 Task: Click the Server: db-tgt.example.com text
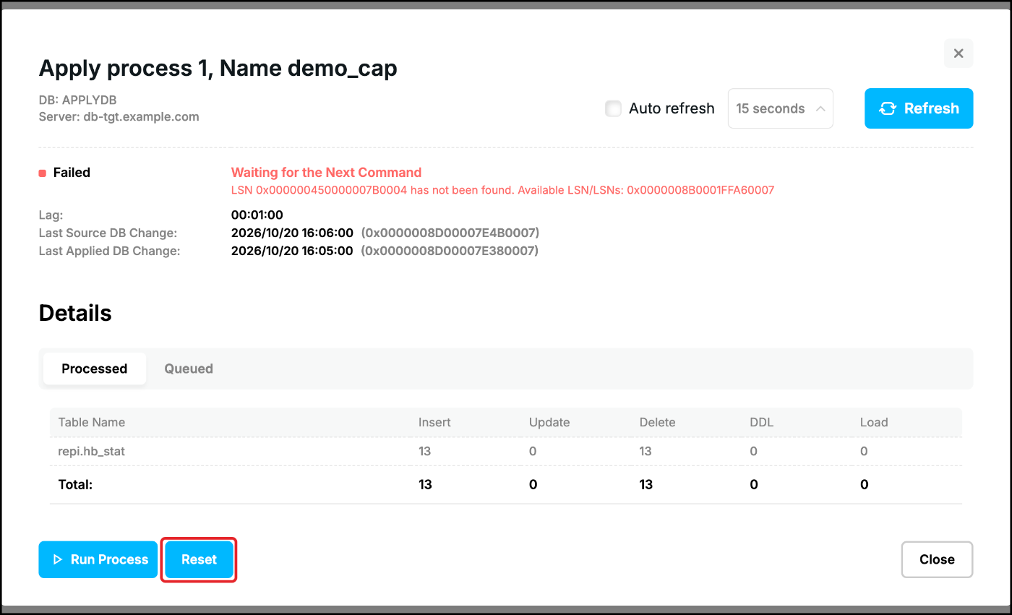point(119,116)
